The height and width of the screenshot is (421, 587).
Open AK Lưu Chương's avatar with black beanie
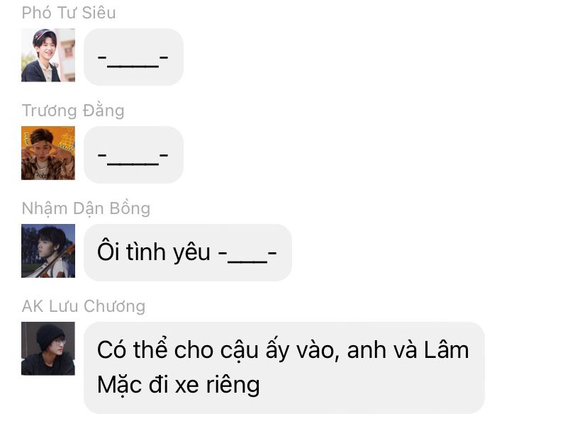tap(48, 349)
